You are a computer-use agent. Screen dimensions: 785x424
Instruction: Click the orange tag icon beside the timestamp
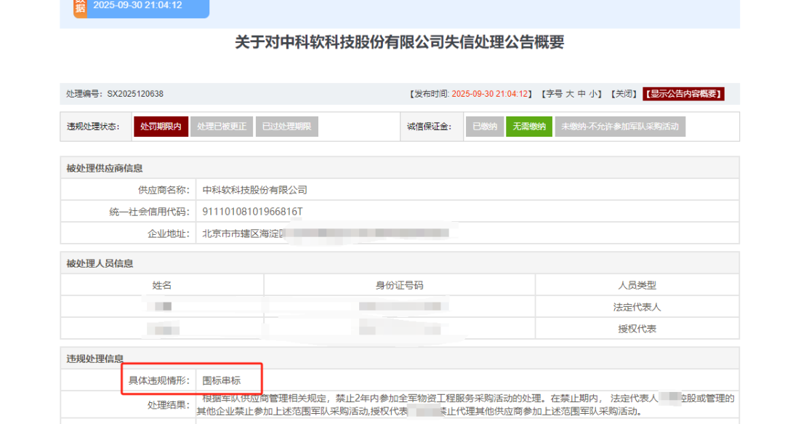pos(80,7)
